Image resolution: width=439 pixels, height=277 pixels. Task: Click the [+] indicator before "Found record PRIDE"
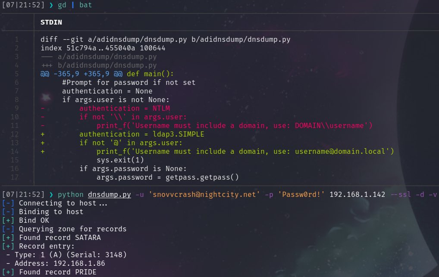(8, 272)
